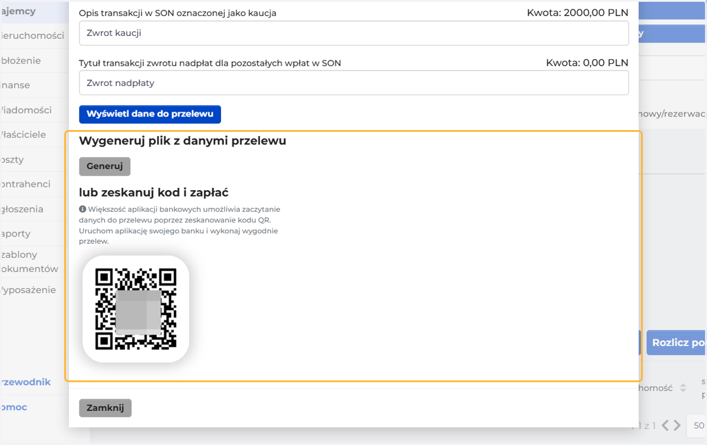Open Nieruchomości in the sidebar
This screenshot has height=445, width=707.
(x=33, y=36)
